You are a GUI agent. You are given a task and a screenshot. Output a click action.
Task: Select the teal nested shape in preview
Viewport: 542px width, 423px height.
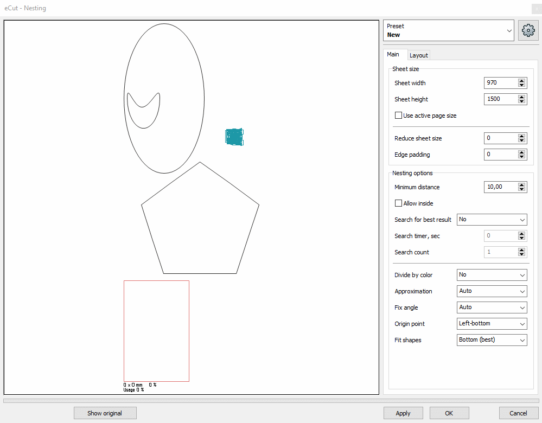(x=234, y=137)
